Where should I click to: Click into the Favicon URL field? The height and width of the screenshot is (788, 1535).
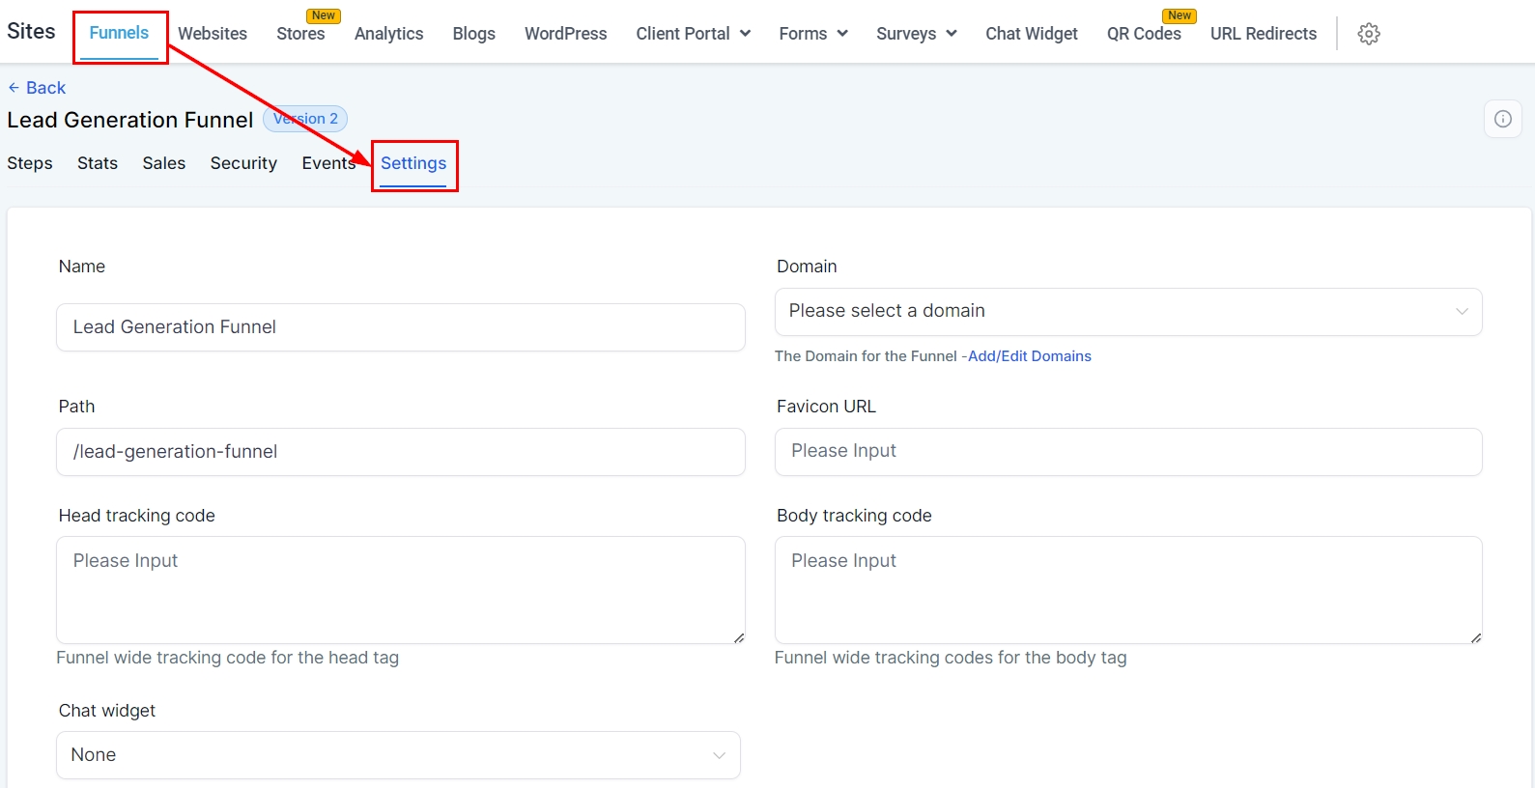[1127, 452]
